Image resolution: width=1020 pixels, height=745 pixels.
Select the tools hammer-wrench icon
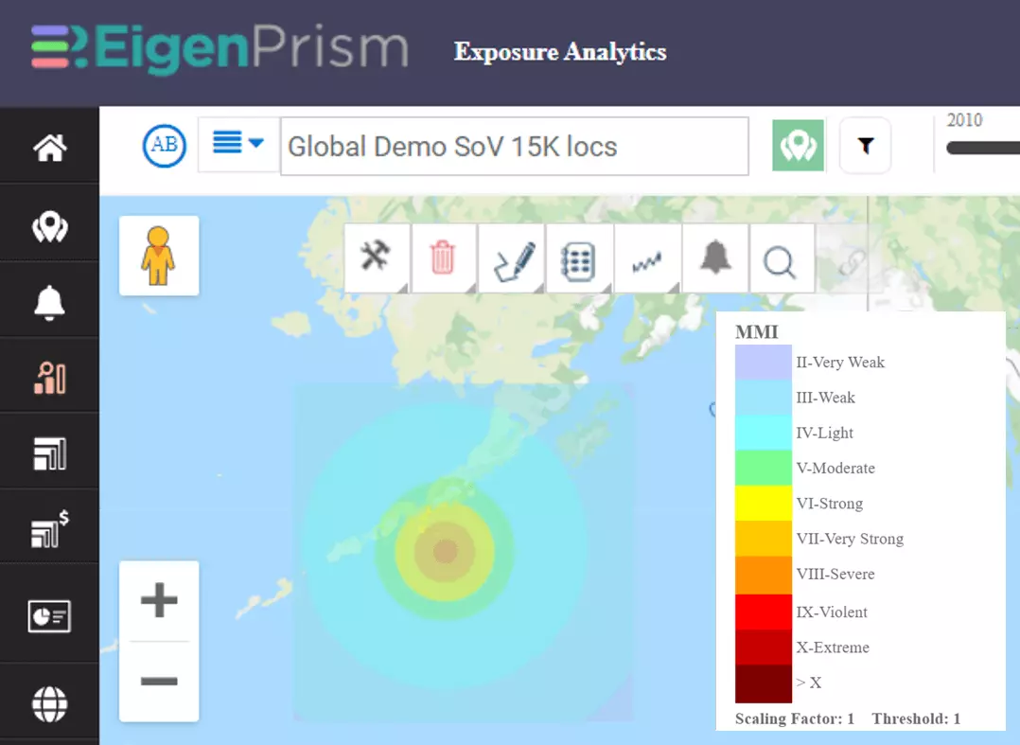tap(376, 257)
